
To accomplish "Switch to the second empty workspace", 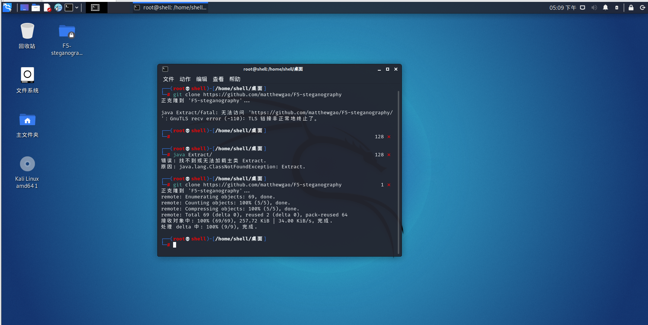I will point(119,8).
